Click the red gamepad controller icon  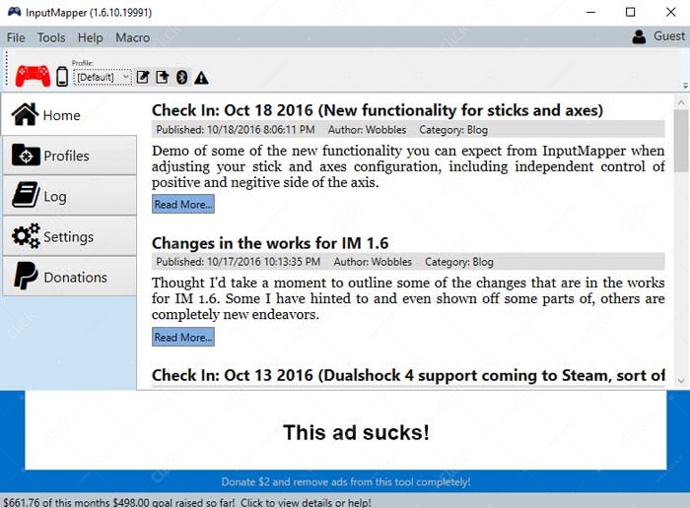[x=33, y=76]
